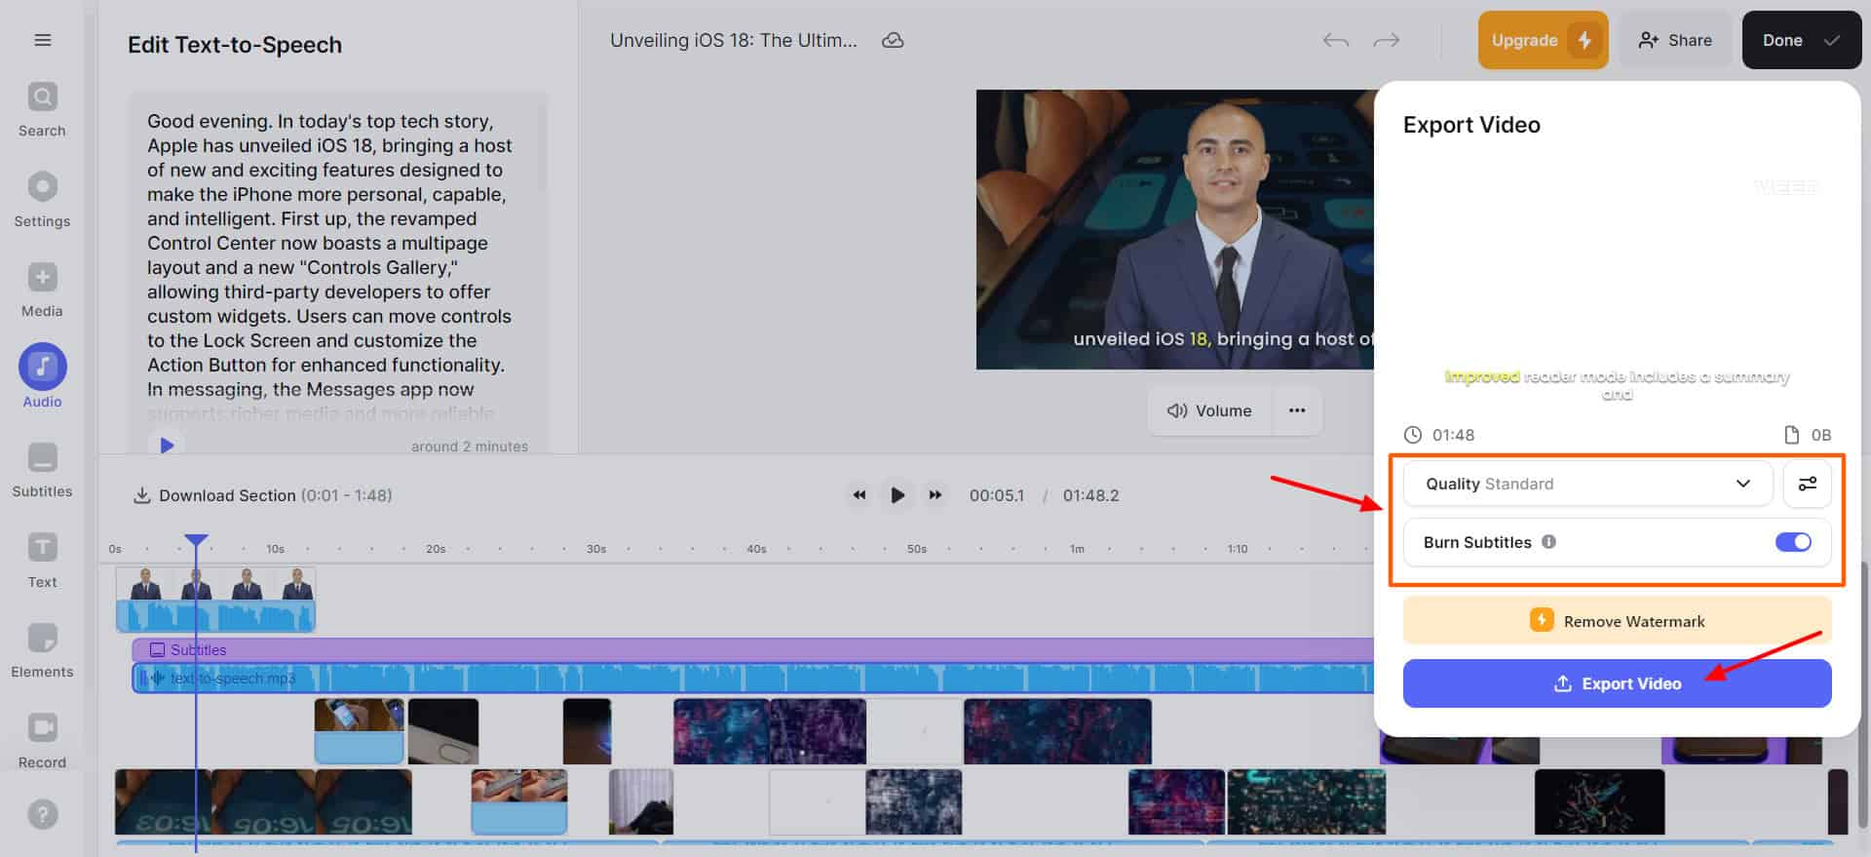Open the Media panel
This screenshot has height=857, width=1871.
42,278
